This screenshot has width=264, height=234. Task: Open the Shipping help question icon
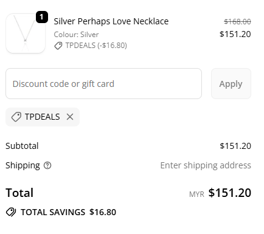(47, 165)
